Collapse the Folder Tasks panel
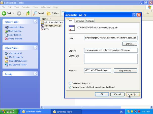Screen dimensions: 153x114 point(35,22)
